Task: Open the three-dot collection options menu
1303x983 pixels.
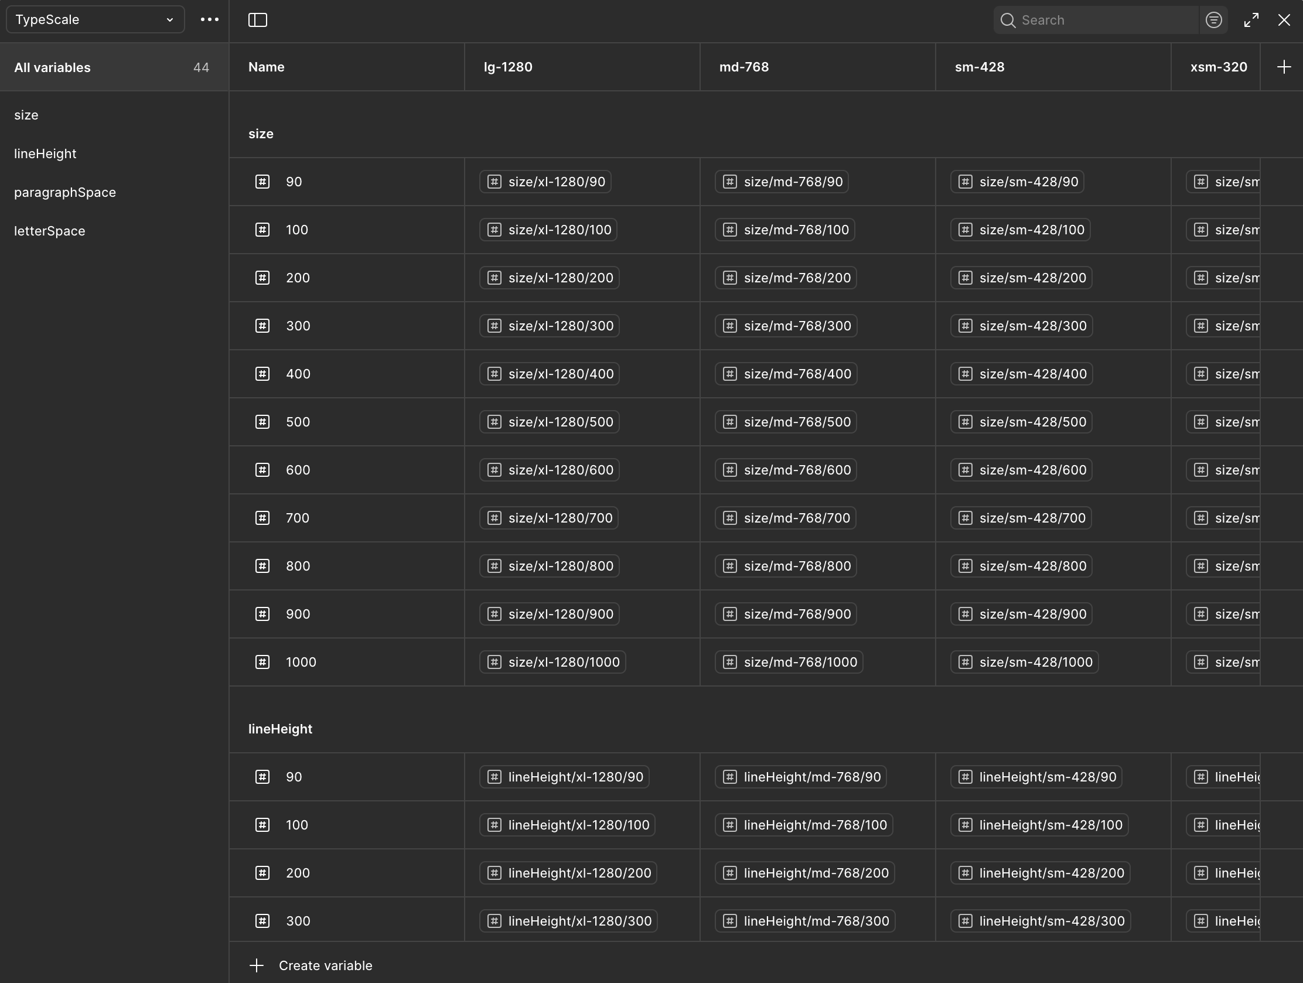Action: [x=209, y=19]
